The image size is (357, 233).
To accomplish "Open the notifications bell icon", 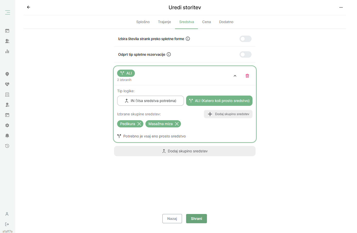I will [7, 136].
